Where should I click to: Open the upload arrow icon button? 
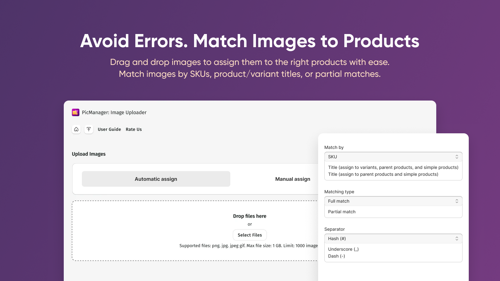coord(89,129)
